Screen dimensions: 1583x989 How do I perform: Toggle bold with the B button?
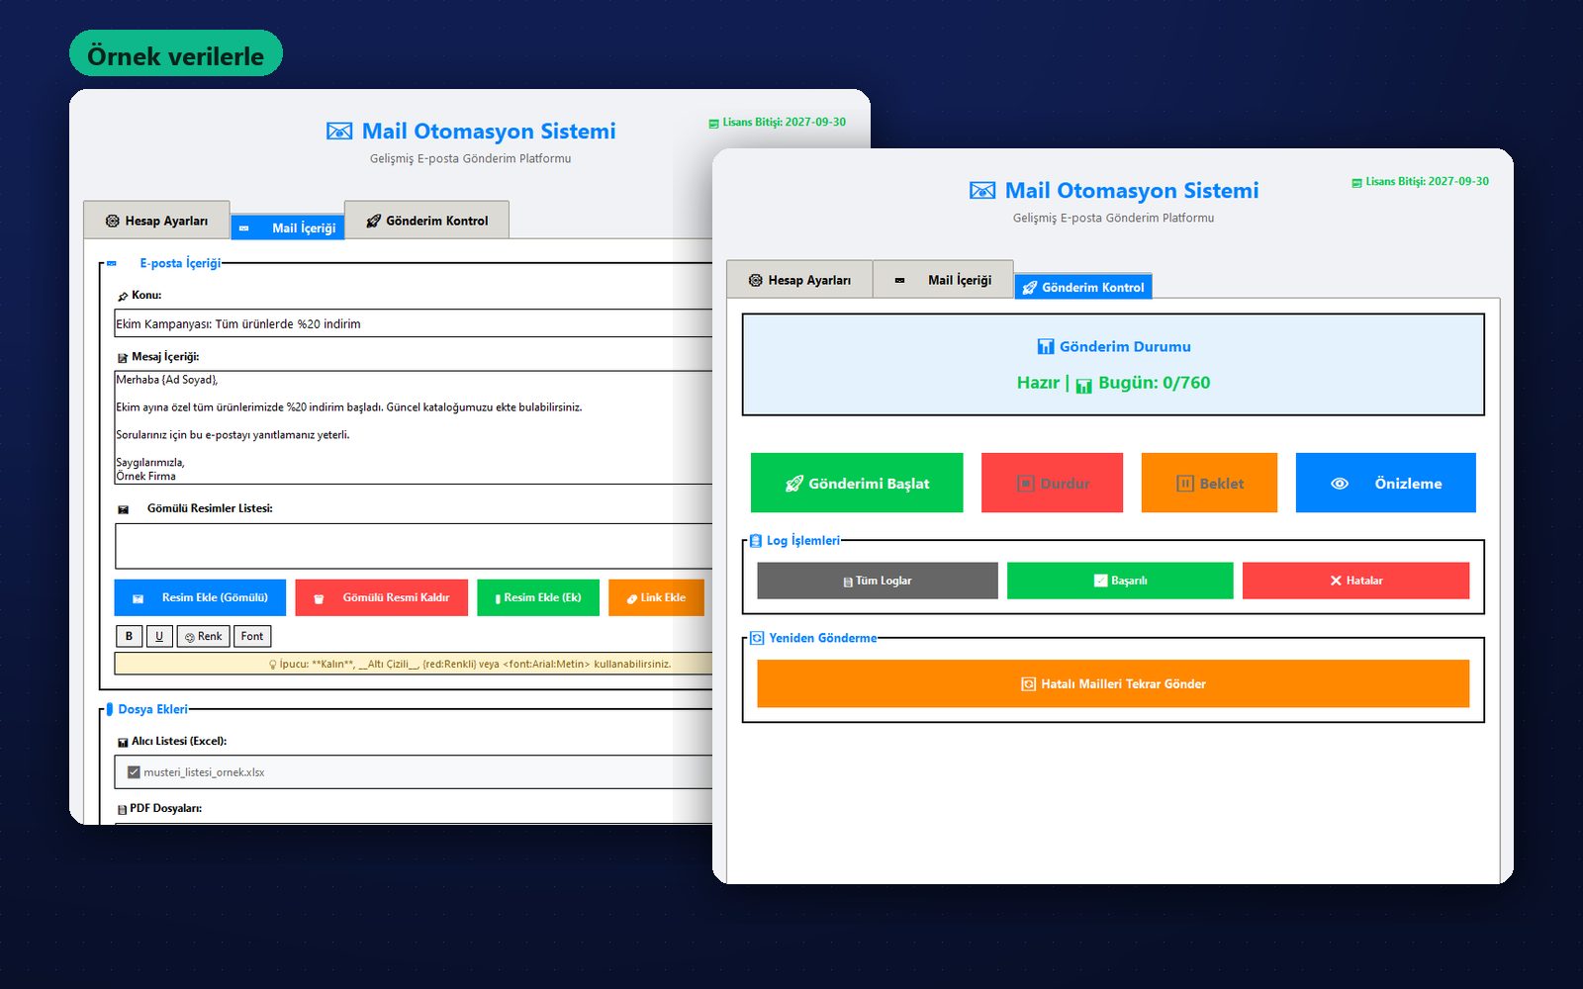point(129,636)
